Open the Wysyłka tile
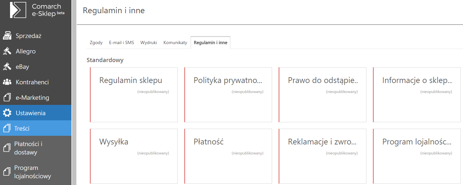 tap(134, 156)
